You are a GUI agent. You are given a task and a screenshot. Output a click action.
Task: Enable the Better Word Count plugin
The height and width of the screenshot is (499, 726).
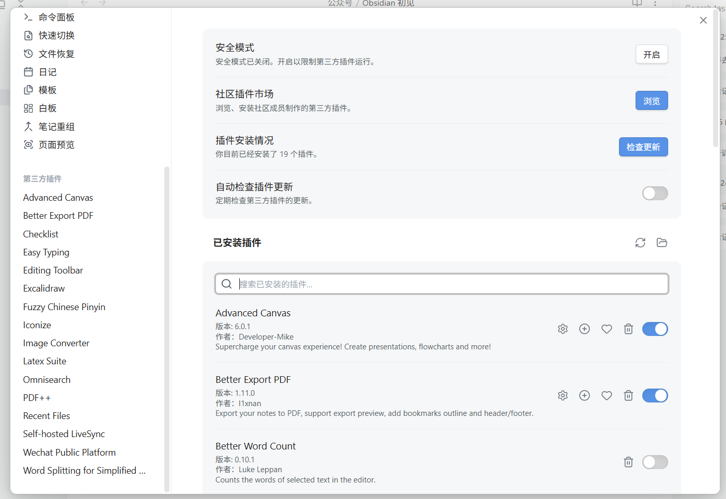click(x=655, y=462)
